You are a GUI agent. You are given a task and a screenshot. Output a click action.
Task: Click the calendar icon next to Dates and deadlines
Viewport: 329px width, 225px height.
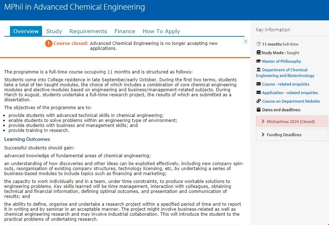pos(259,110)
